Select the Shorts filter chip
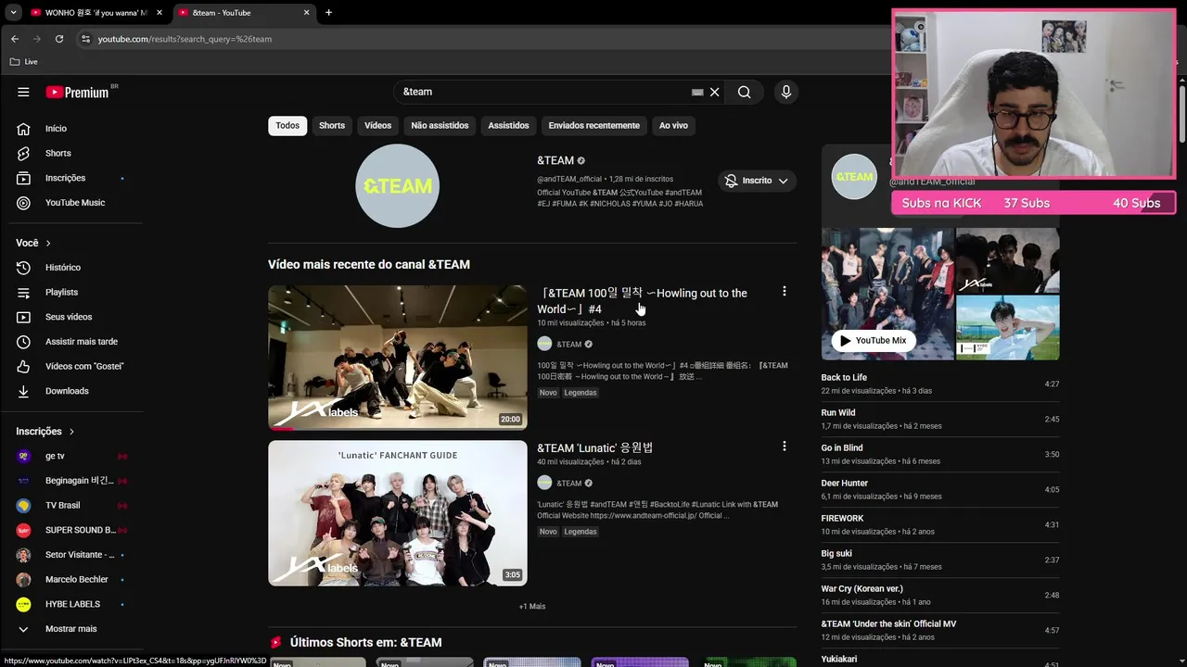Image resolution: width=1187 pixels, height=667 pixels. point(332,125)
